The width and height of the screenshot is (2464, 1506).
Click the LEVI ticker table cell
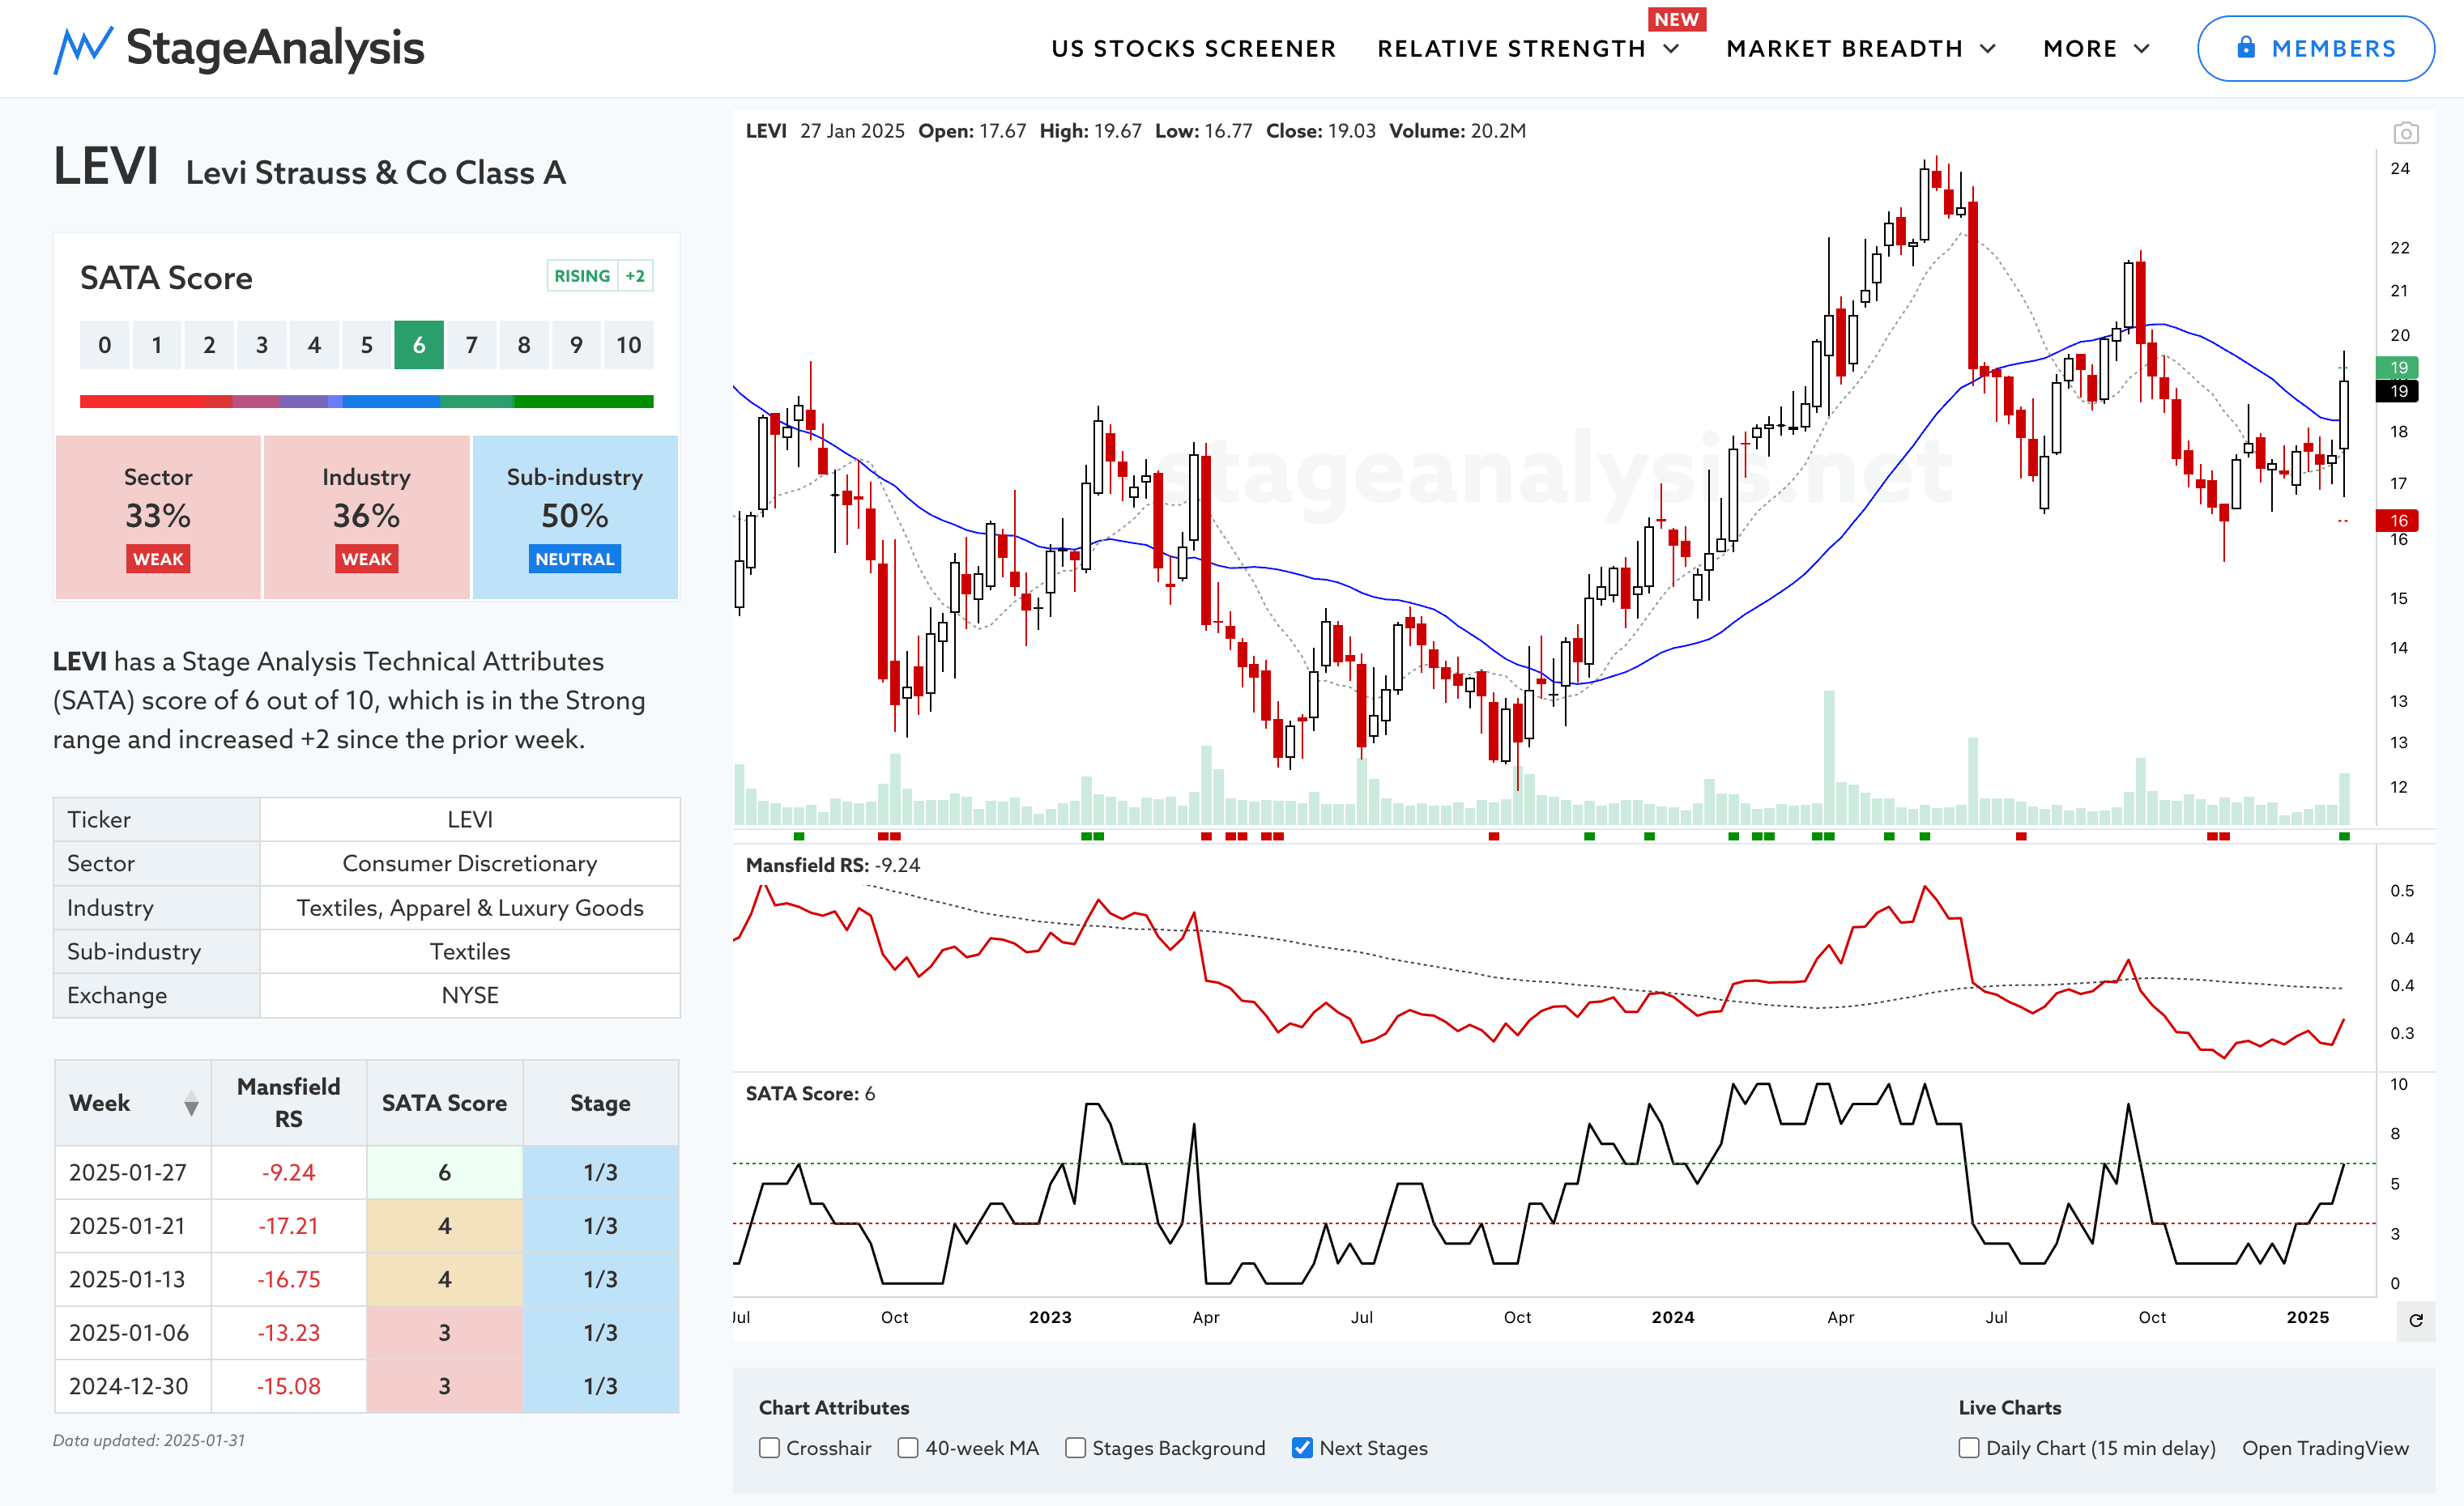click(x=470, y=819)
